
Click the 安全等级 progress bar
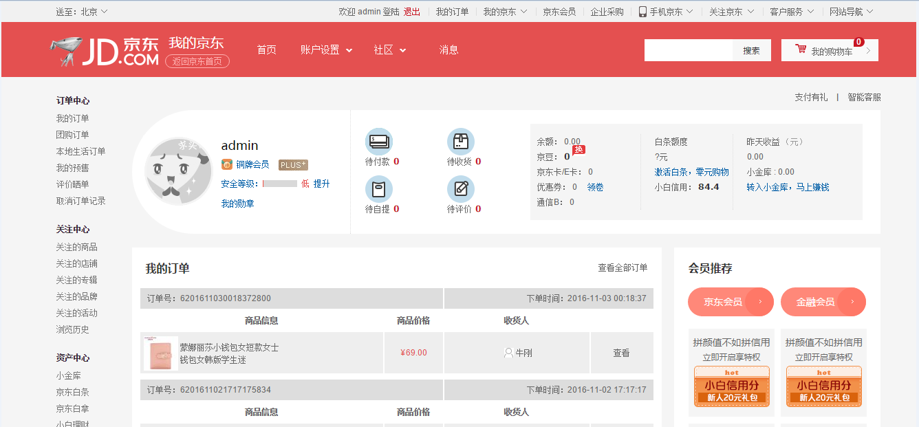point(280,184)
